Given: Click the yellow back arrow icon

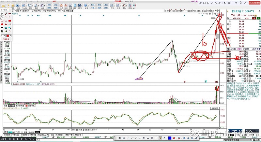Looking at the screenshot, I should (3, 6).
